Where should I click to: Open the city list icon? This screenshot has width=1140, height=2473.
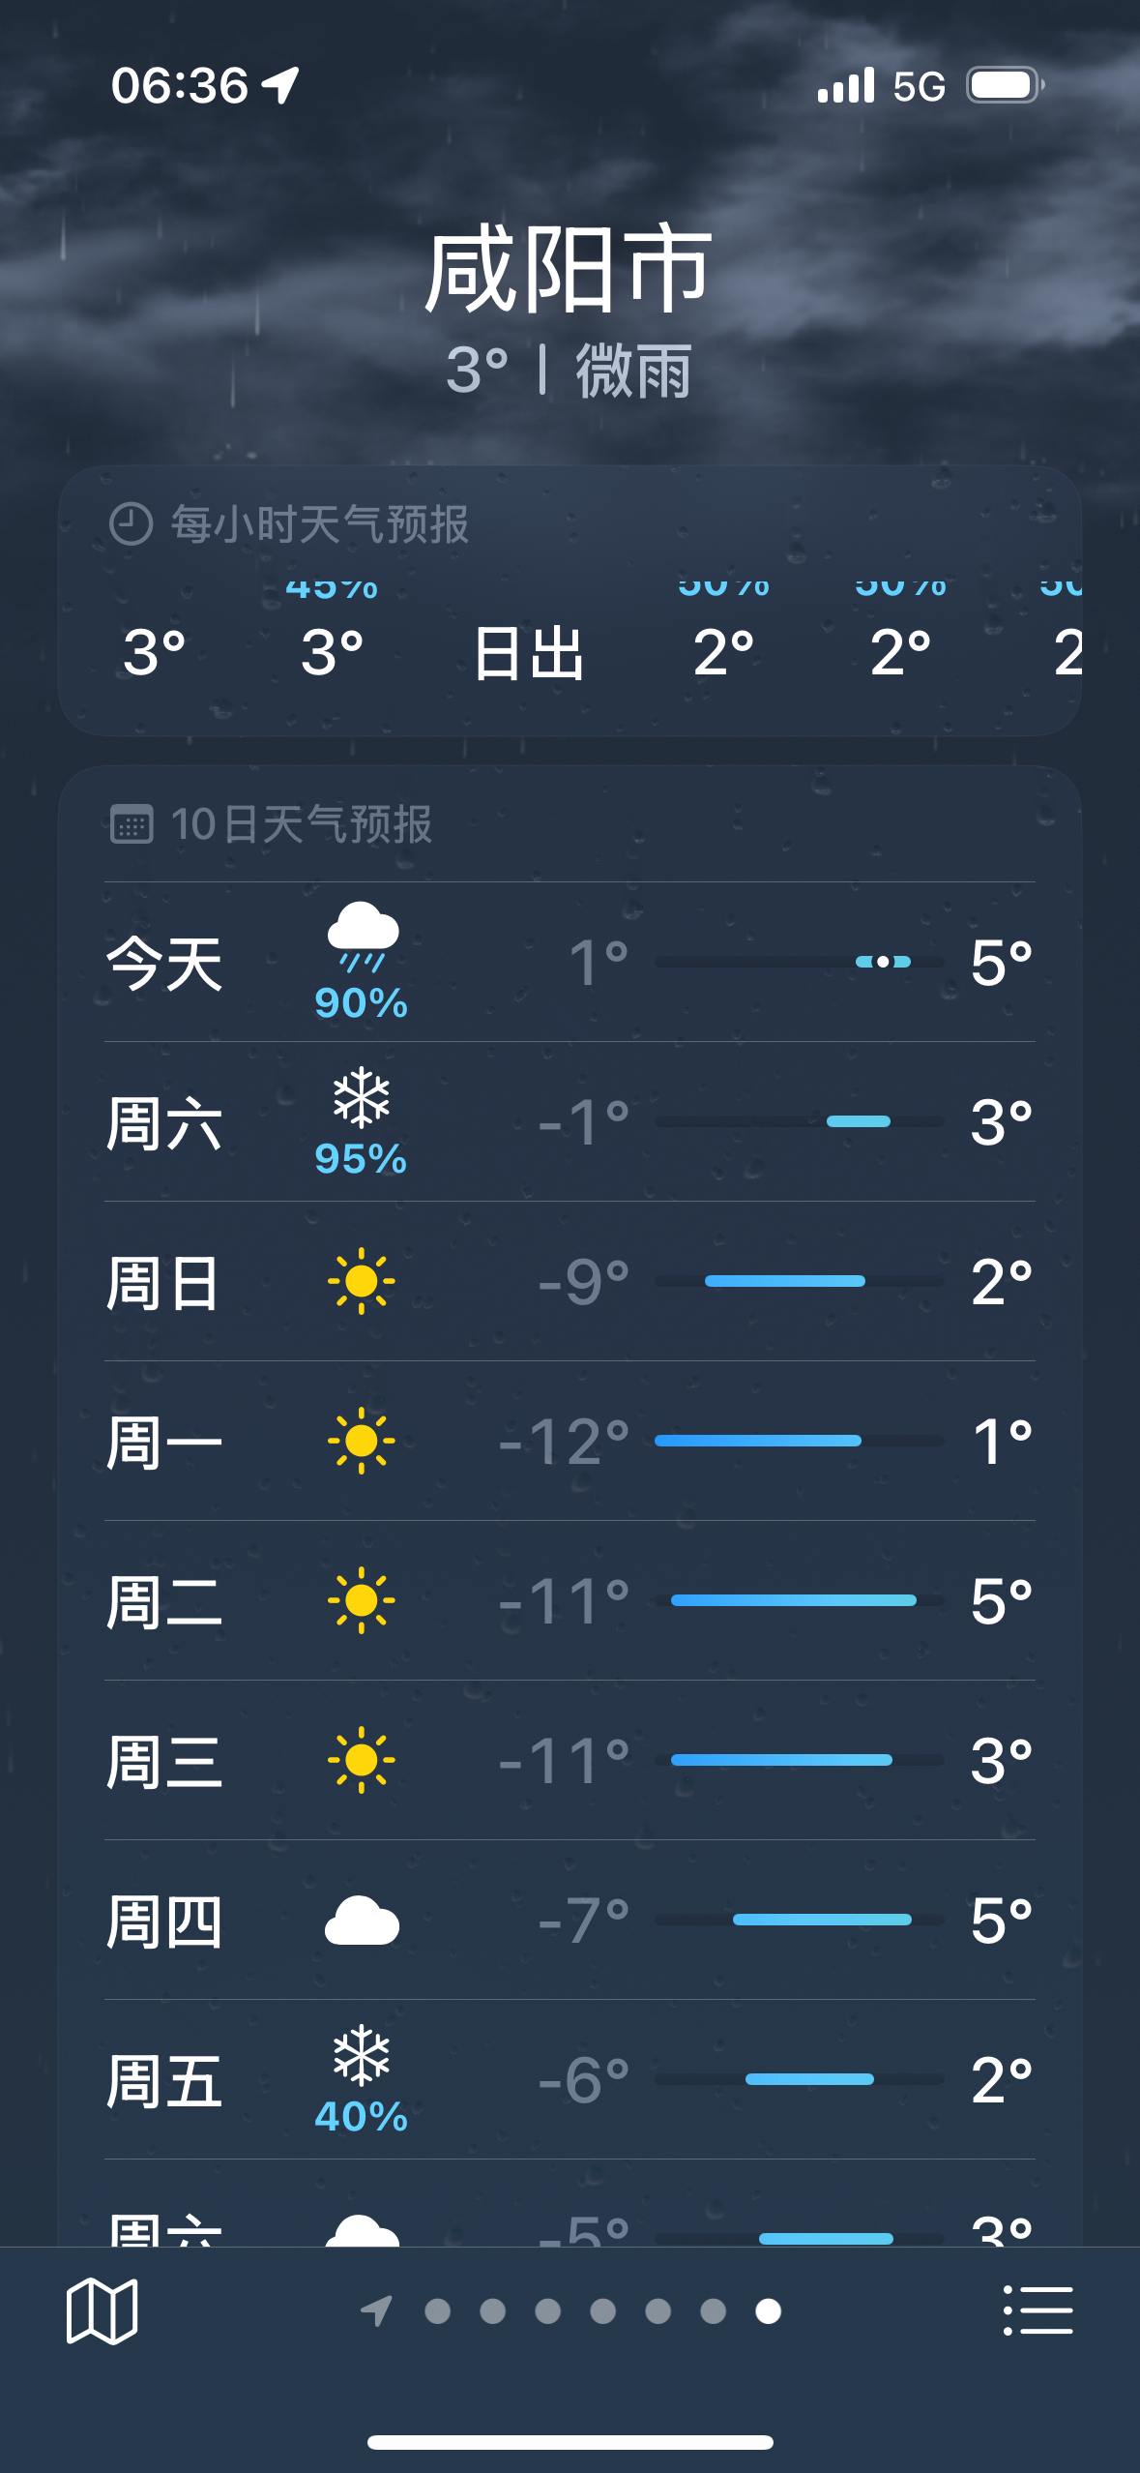coord(1038,2310)
